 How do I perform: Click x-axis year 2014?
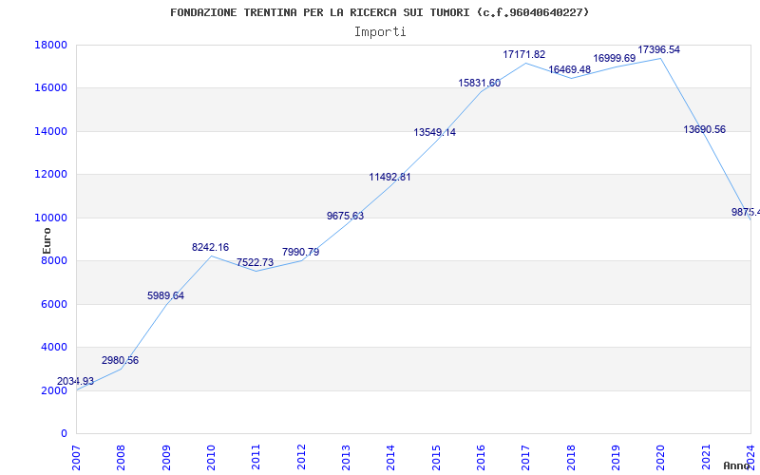(390, 457)
